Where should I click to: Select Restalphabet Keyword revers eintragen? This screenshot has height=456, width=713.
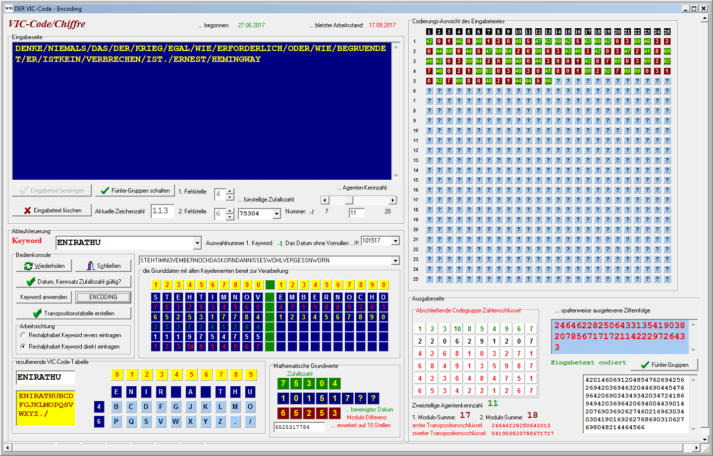click(x=23, y=335)
